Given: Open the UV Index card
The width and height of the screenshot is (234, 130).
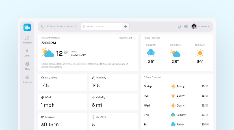Looking at the screenshot, I should click(113, 121).
